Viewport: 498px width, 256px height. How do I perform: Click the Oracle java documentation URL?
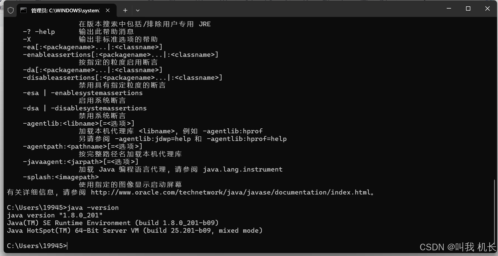click(231, 192)
